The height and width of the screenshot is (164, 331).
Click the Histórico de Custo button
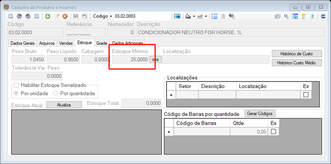297,54
